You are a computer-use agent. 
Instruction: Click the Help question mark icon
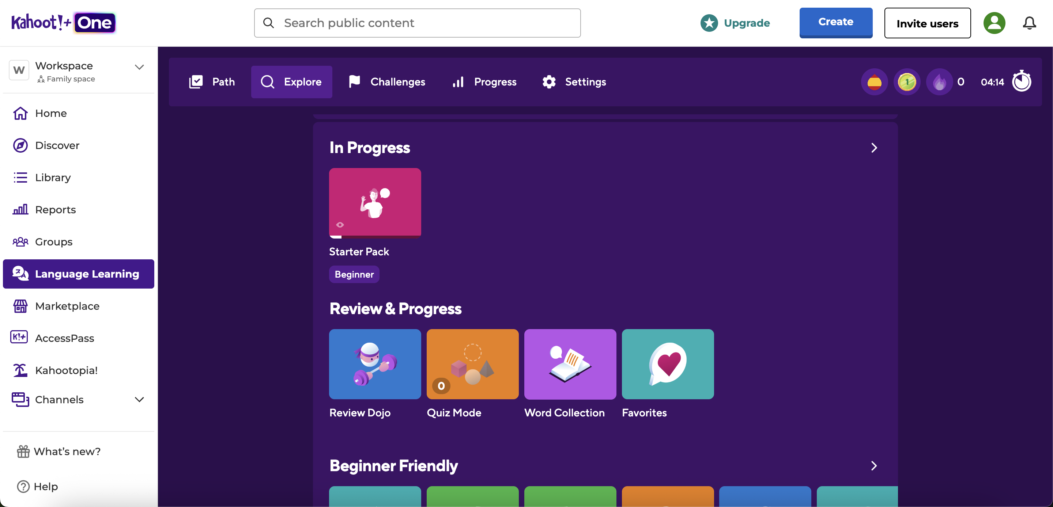pyautogui.click(x=23, y=487)
